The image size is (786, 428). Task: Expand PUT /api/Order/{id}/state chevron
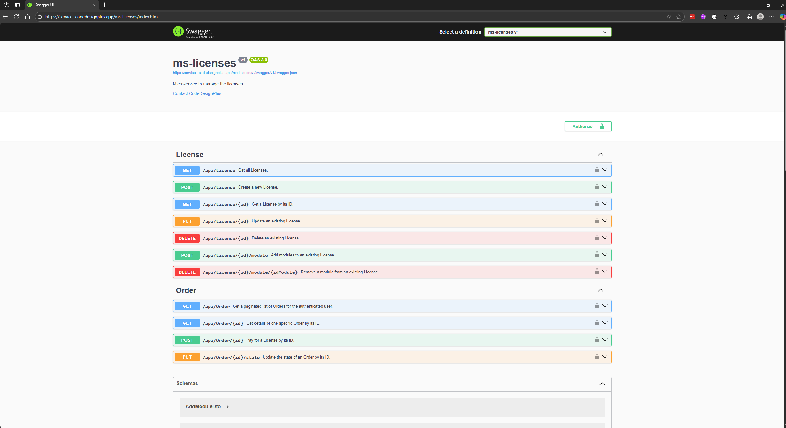605,357
